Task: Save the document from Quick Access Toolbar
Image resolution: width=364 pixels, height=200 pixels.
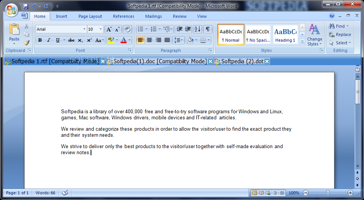Action: point(26,6)
